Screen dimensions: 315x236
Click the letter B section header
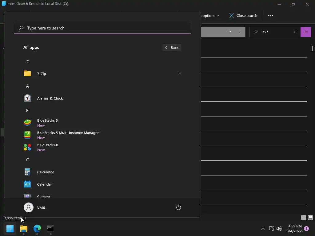tap(27, 111)
